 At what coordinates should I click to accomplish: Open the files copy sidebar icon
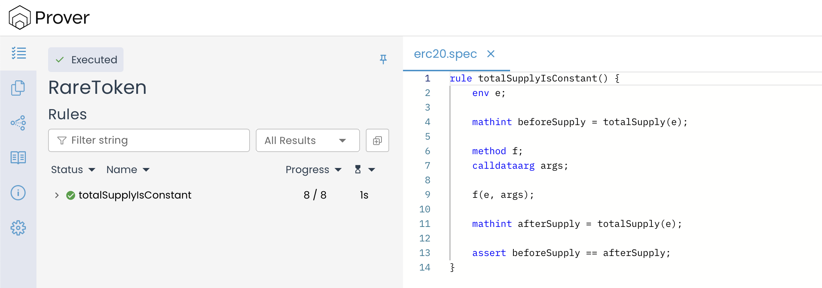pos(18,88)
